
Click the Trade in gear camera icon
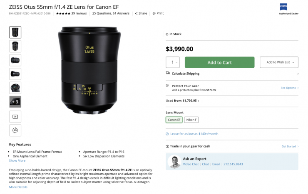click(168, 146)
